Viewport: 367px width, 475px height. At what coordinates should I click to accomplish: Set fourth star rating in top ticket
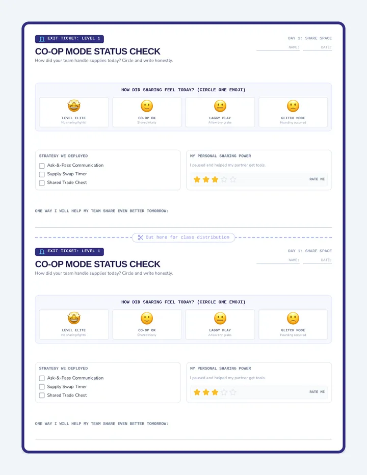[x=224, y=179]
